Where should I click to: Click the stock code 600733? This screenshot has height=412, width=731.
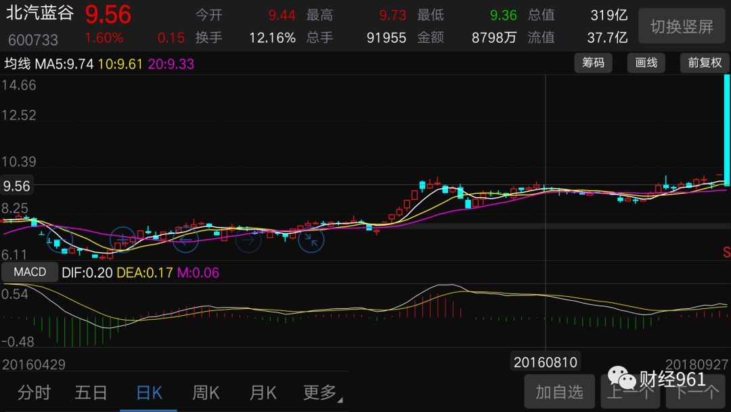point(33,40)
